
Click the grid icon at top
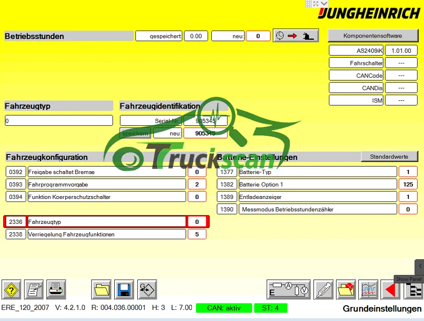point(308,4)
